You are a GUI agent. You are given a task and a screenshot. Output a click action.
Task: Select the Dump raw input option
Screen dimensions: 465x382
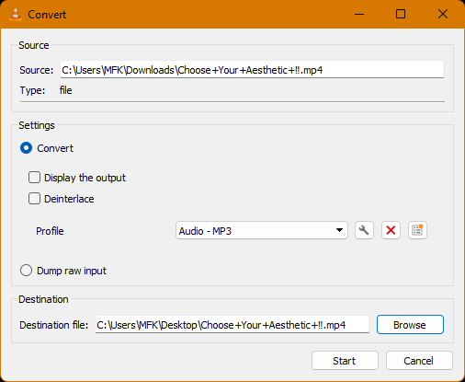point(26,271)
